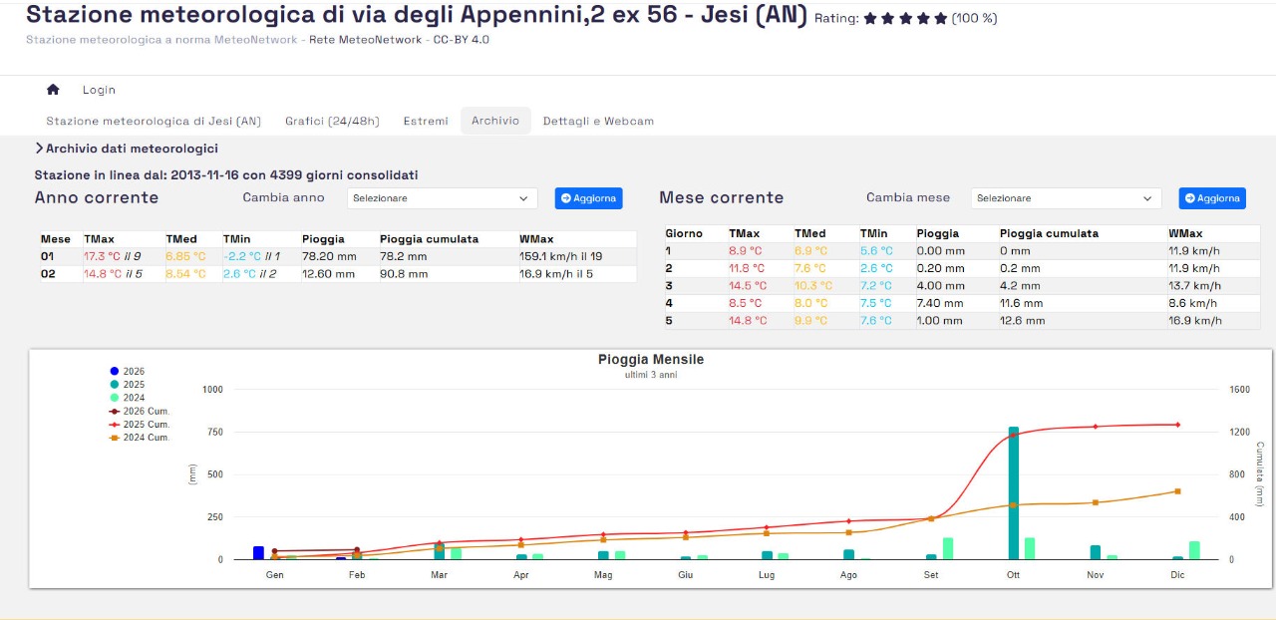The height and width of the screenshot is (620, 1276).
Task: Click the first rating star
Action: pyautogui.click(x=869, y=18)
